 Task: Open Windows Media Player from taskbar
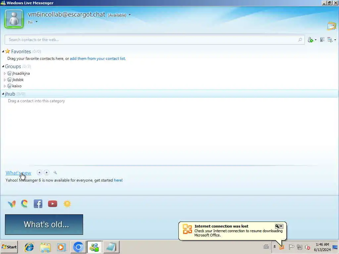[61, 247]
